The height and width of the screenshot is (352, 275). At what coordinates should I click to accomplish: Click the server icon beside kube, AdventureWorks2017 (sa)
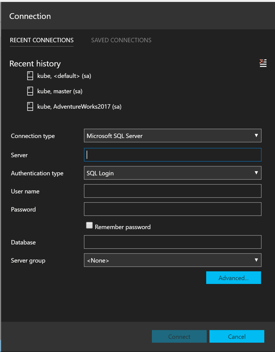click(x=30, y=106)
